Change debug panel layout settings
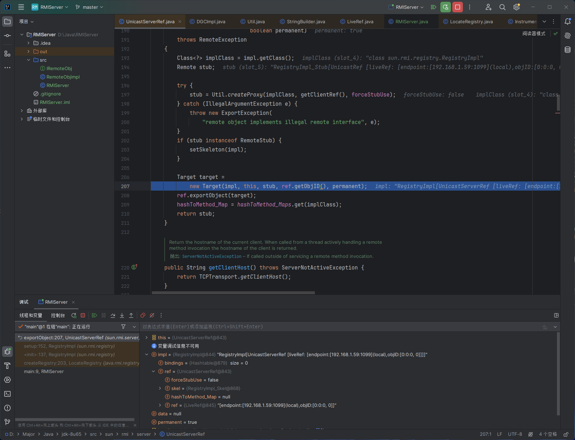 (x=556, y=315)
